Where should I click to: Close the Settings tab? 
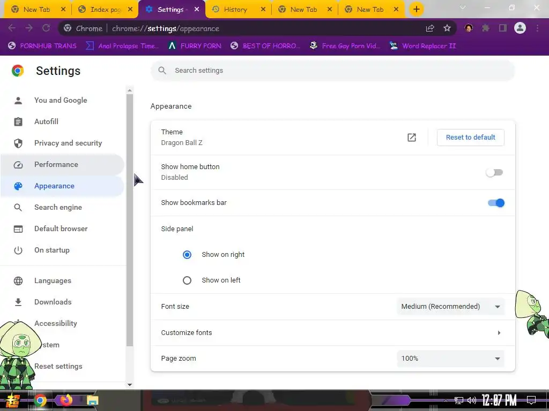[197, 9]
